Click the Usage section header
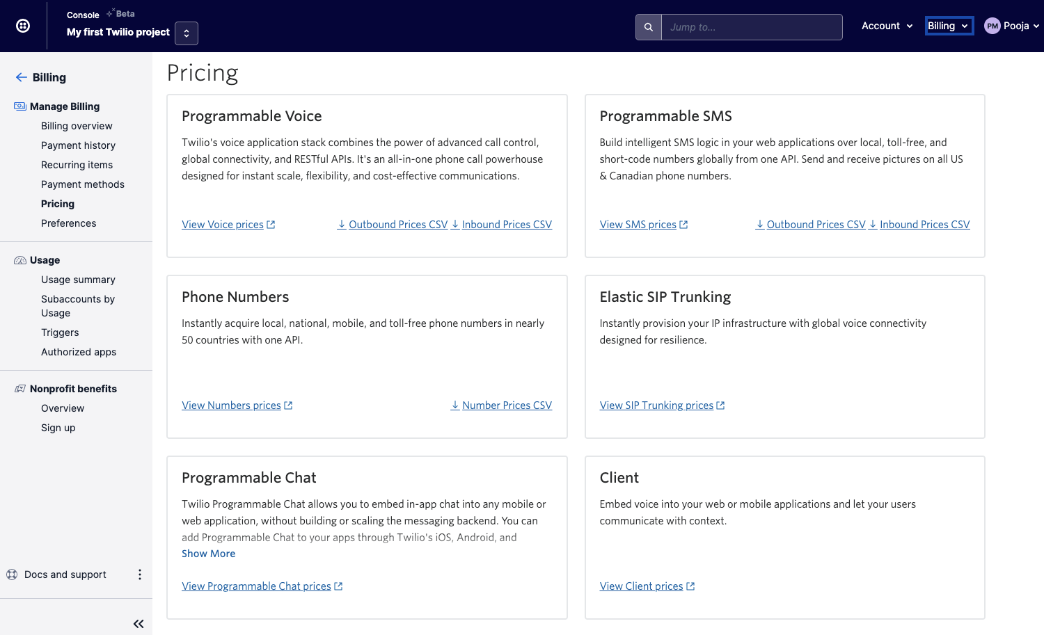The image size is (1044, 635). [45, 260]
